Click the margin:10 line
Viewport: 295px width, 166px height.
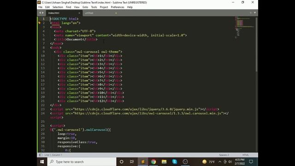(x=67, y=138)
